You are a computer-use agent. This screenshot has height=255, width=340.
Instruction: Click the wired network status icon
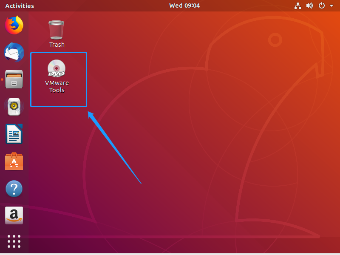[297, 6]
